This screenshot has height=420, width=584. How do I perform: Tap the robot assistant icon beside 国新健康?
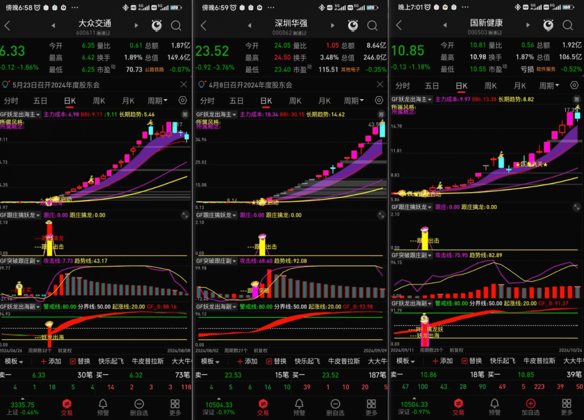pyautogui.click(x=548, y=26)
